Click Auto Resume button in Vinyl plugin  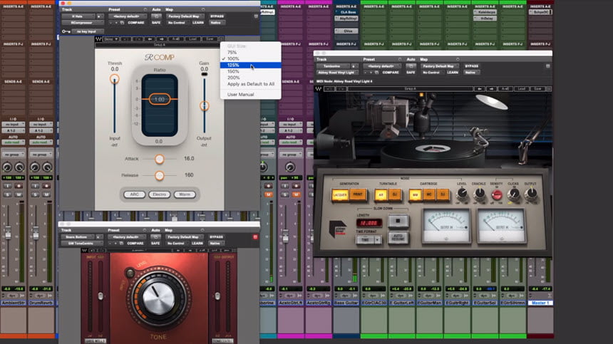coord(398,237)
